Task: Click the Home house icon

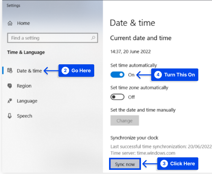Action: click(x=10, y=23)
